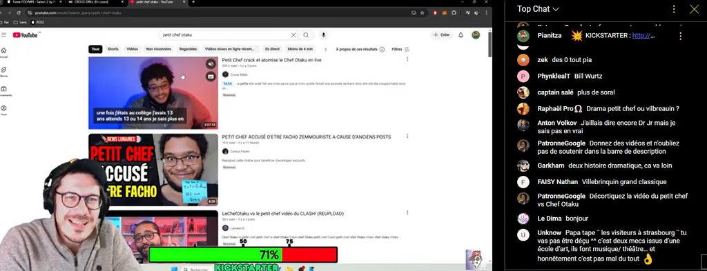This screenshot has height=271, width=707.
Task: Clear the search text with the X icon
Action: [293, 35]
